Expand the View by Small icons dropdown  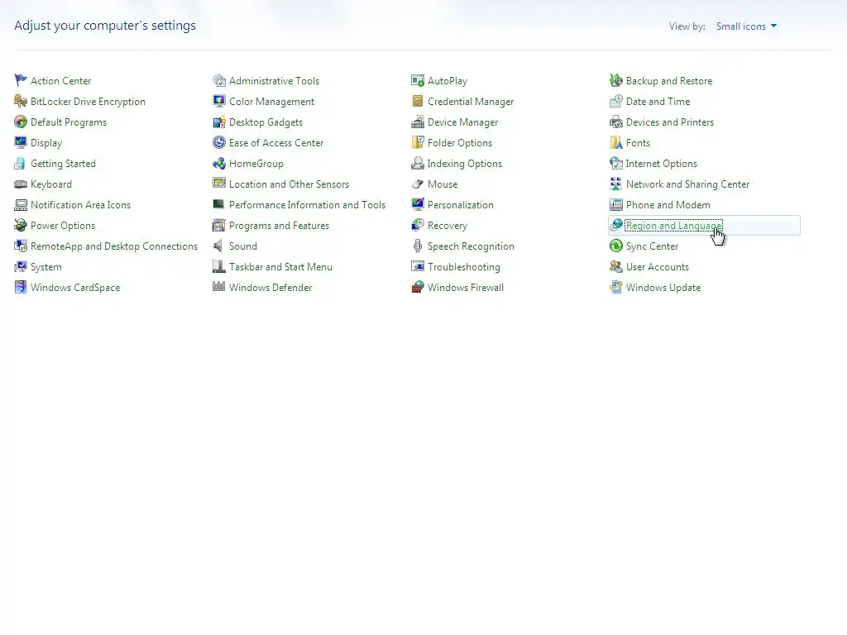(x=747, y=26)
